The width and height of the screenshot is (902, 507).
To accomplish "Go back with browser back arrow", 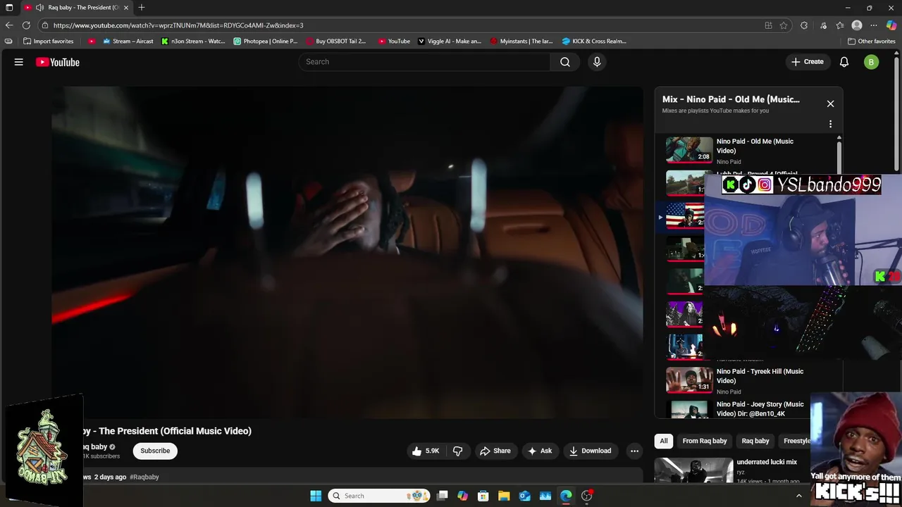I will (9, 25).
